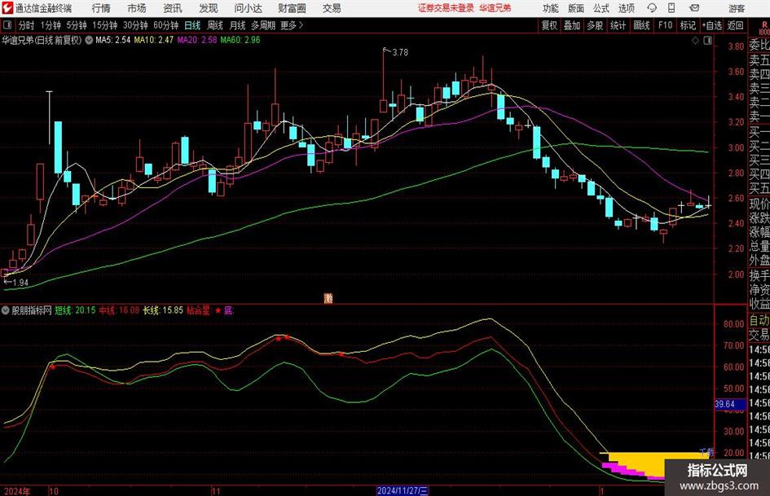Switch to the 分时 period tab

click(26, 25)
